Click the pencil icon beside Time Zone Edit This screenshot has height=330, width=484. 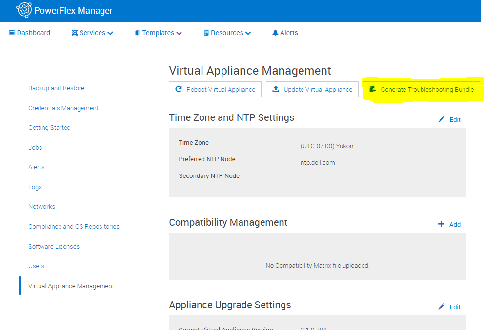tap(441, 119)
